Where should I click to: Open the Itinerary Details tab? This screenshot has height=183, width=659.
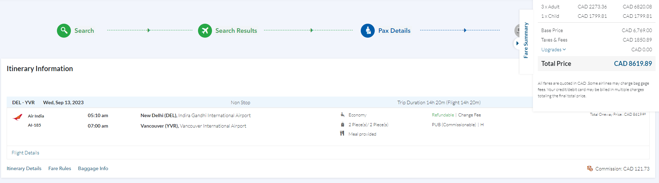point(24,168)
